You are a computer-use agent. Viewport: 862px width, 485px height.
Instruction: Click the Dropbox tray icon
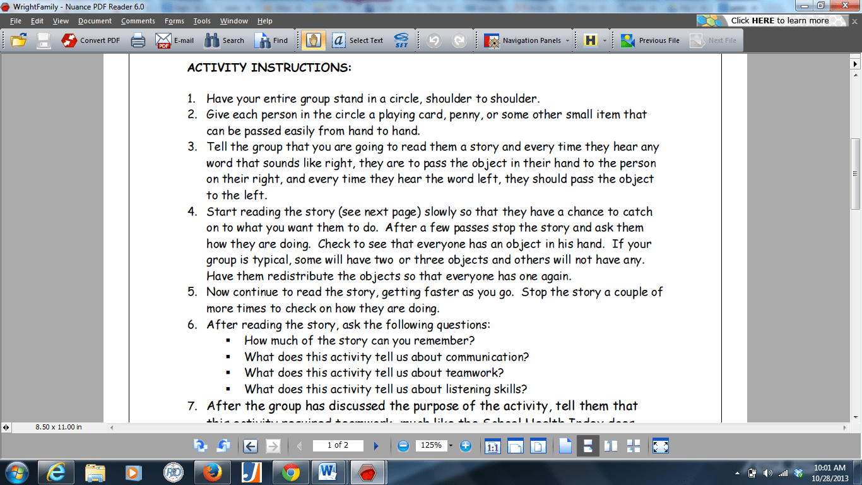pyautogui.click(x=799, y=473)
